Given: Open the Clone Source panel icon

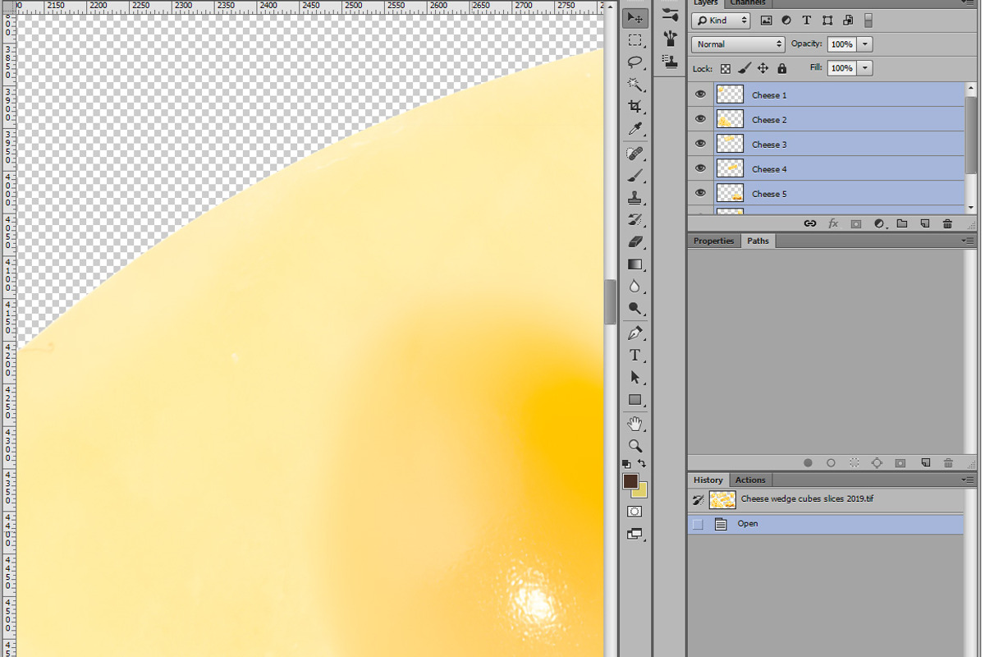Looking at the screenshot, I should (x=671, y=60).
